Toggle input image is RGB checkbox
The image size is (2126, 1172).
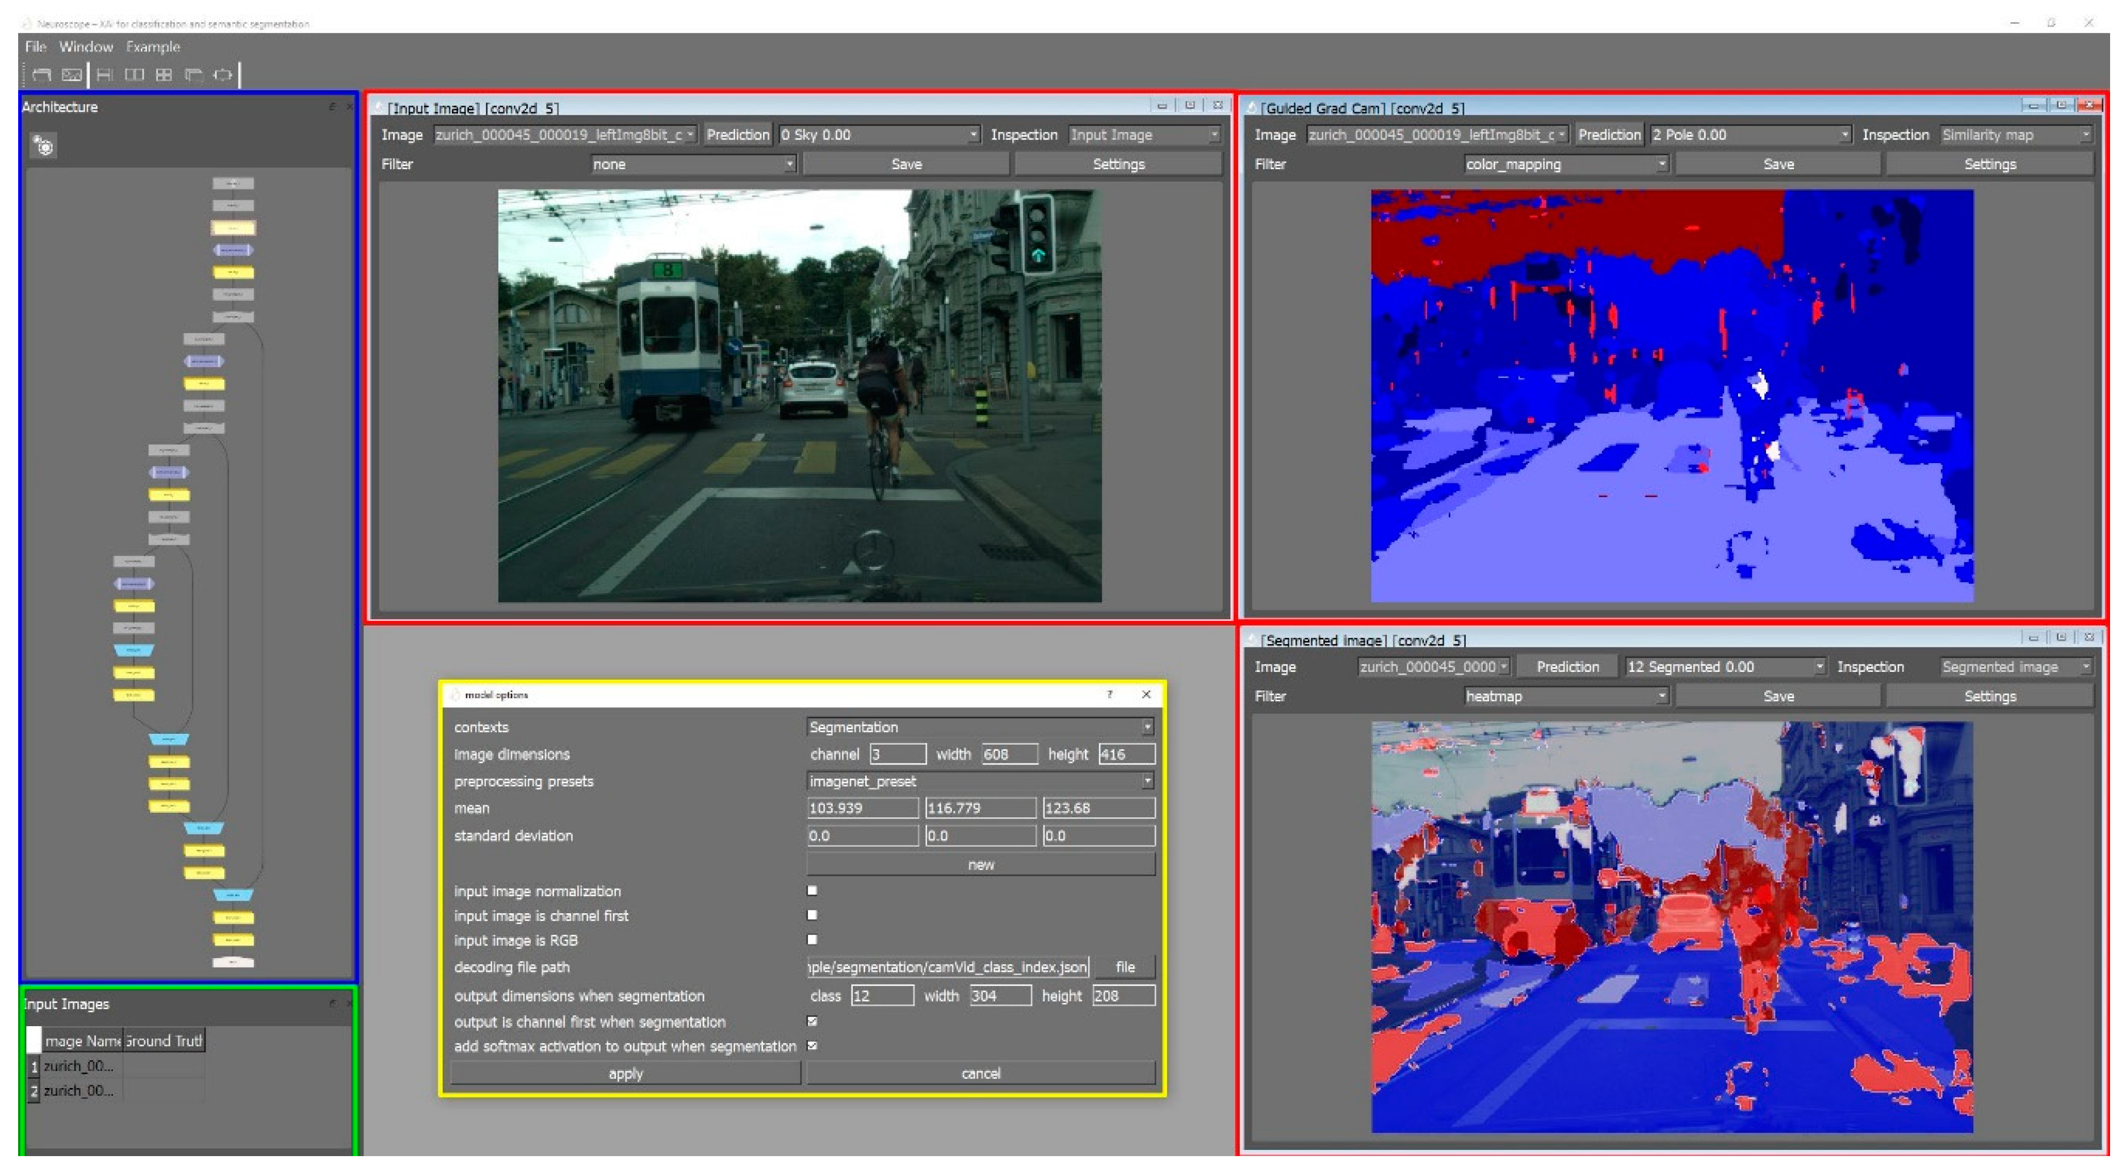[812, 939]
